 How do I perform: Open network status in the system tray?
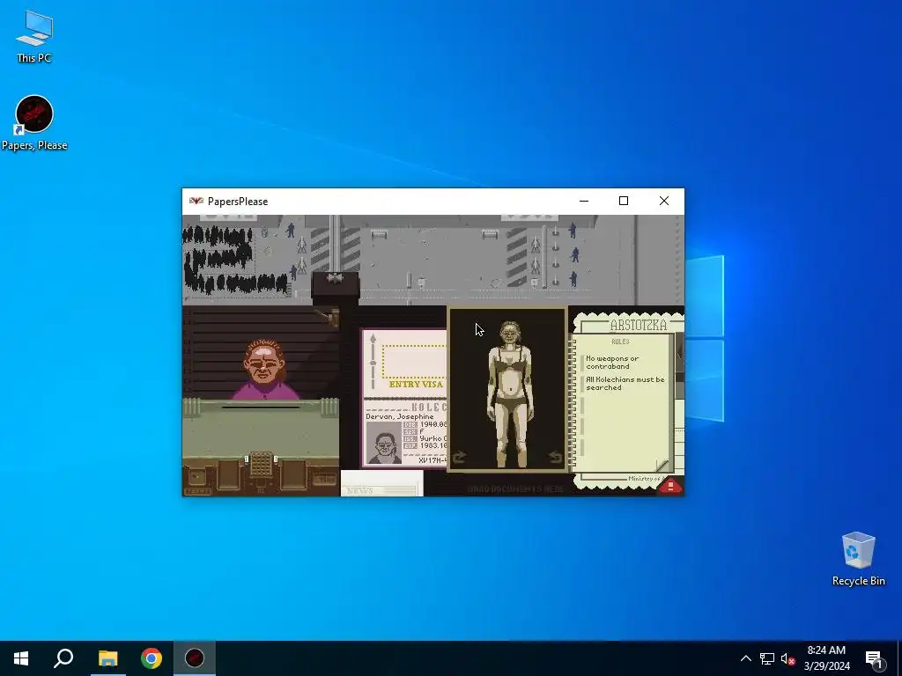(767, 658)
